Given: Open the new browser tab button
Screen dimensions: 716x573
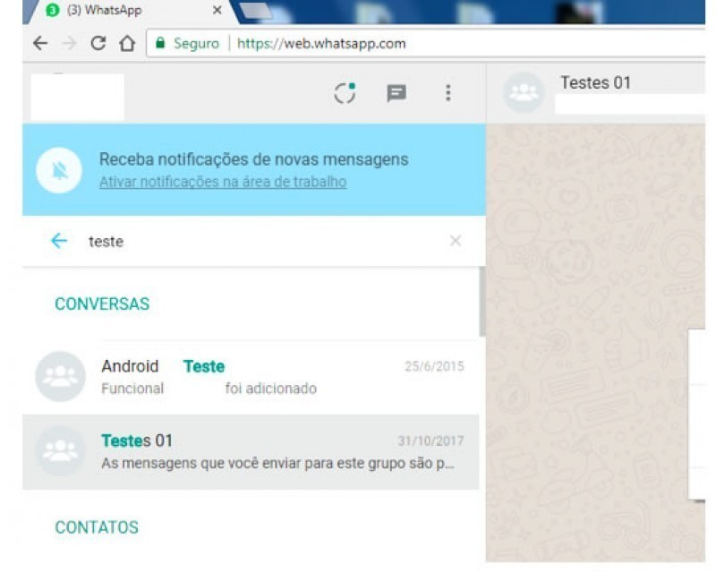Looking at the screenshot, I should pos(257,11).
